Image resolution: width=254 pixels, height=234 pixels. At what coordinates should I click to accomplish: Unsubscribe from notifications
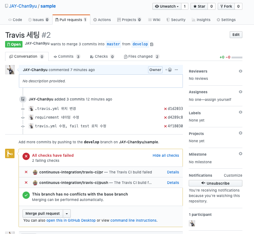(216, 183)
